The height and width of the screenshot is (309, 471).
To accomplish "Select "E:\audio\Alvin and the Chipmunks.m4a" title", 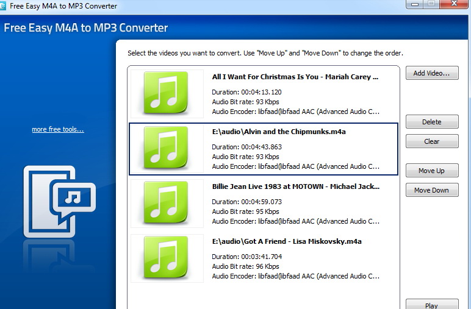I will [279, 132].
